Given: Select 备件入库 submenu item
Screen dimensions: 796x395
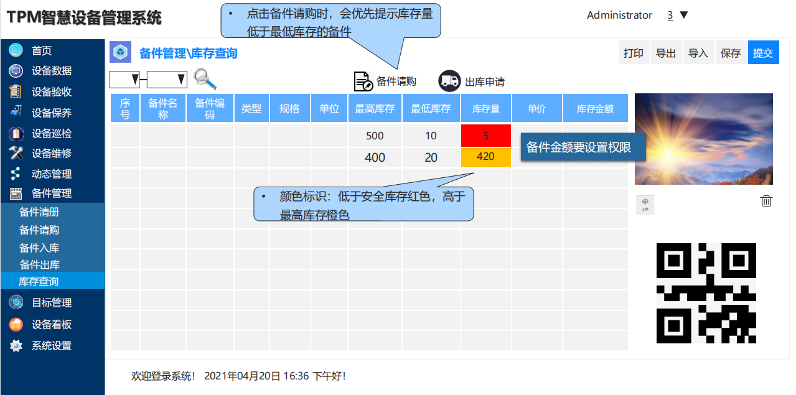Looking at the screenshot, I should (39, 248).
